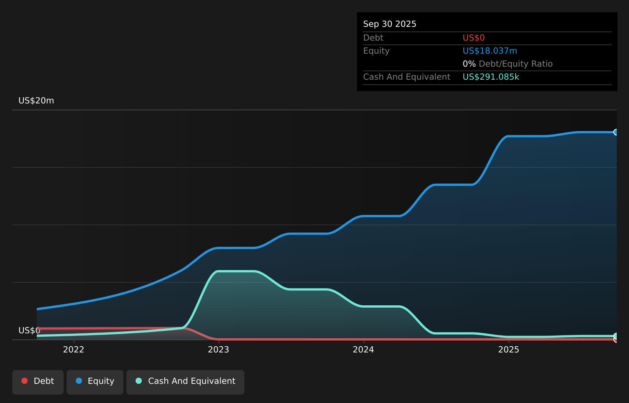The image size is (629, 403).
Task: Click the 2025 x-axis label
Action: click(508, 349)
